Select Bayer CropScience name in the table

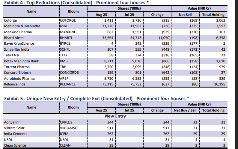(19, 43)
